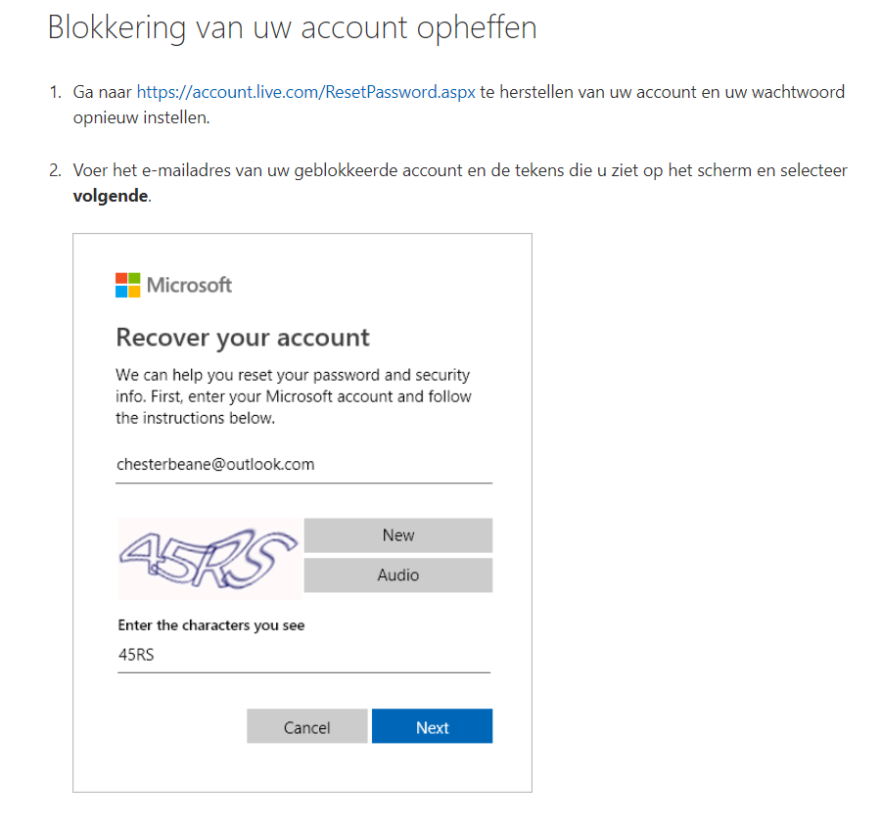Continue with the blue Next button
Viewport: 882px width, 828px height.
click(432, 726)
